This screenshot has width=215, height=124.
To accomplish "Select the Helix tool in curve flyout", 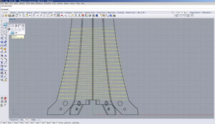I will (13, 33).
